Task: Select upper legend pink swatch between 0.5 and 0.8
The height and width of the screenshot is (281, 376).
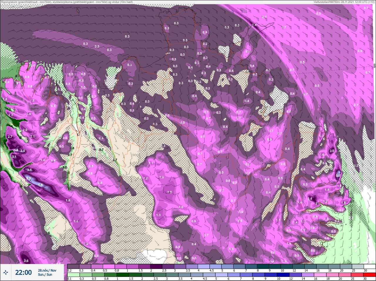Action: coord(109,267)
